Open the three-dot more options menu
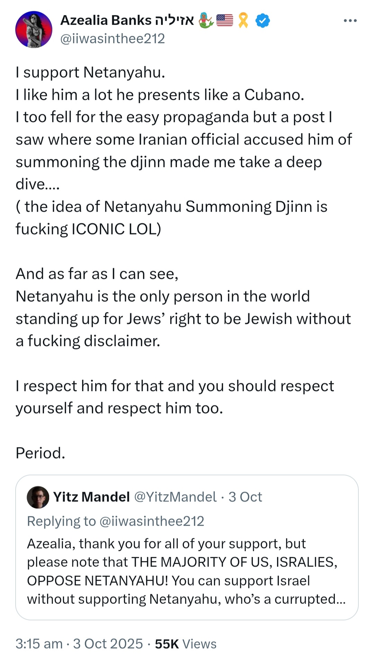Screen dimensions: 374x659 tap(350, 21)
